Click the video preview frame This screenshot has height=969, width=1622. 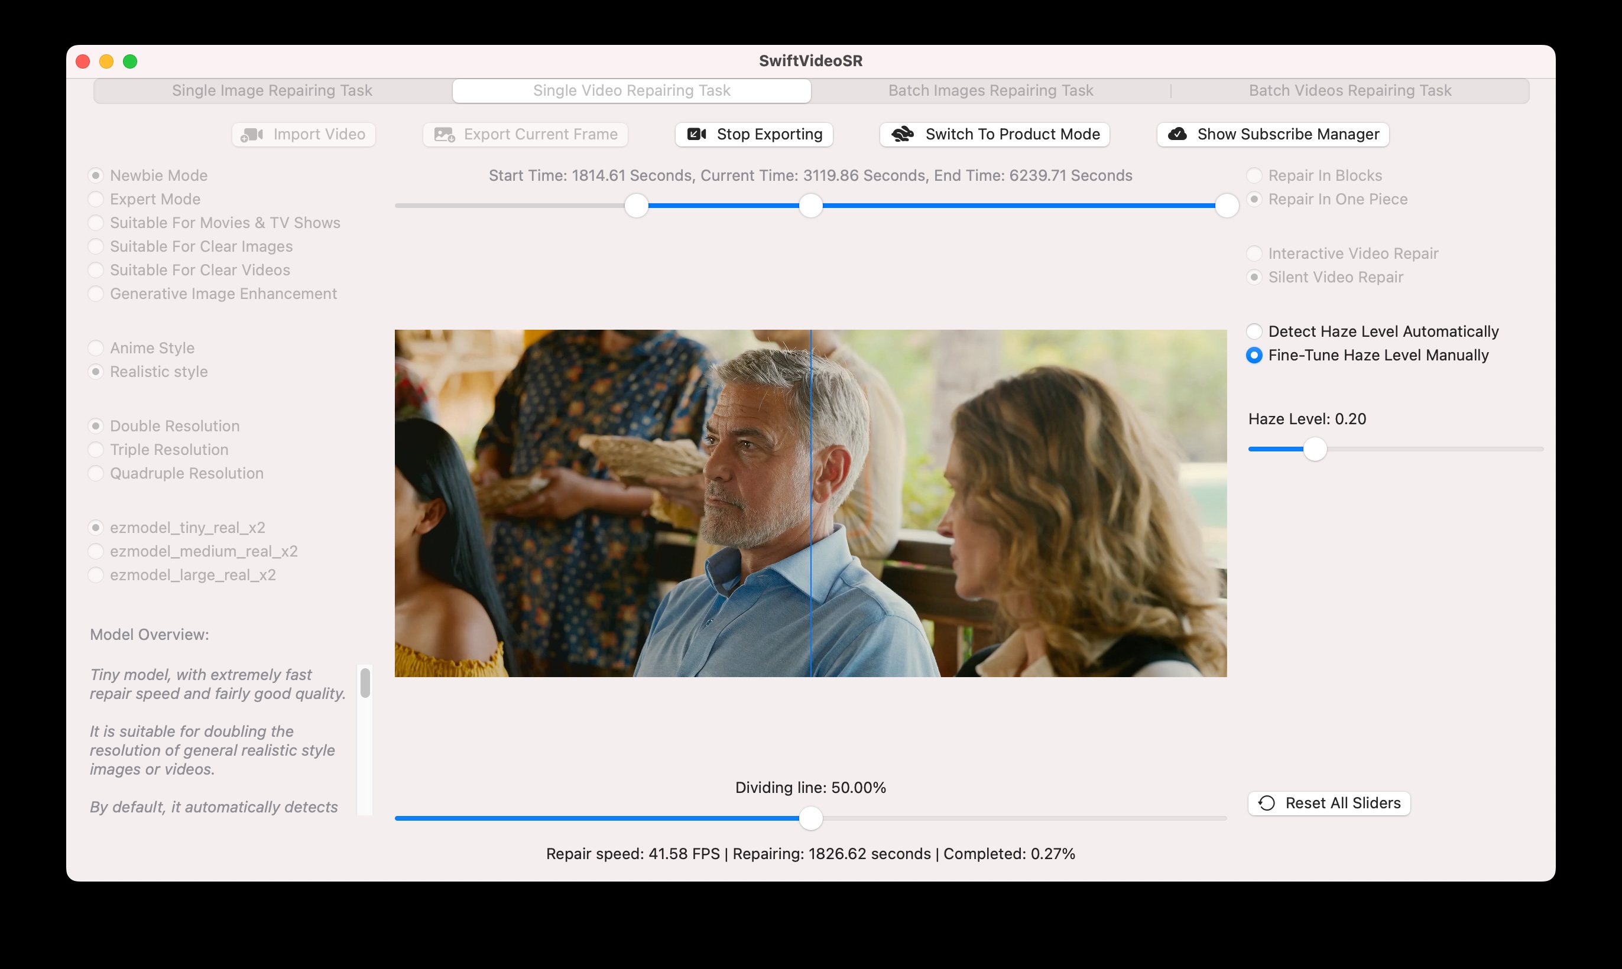(x=810, y=503)
